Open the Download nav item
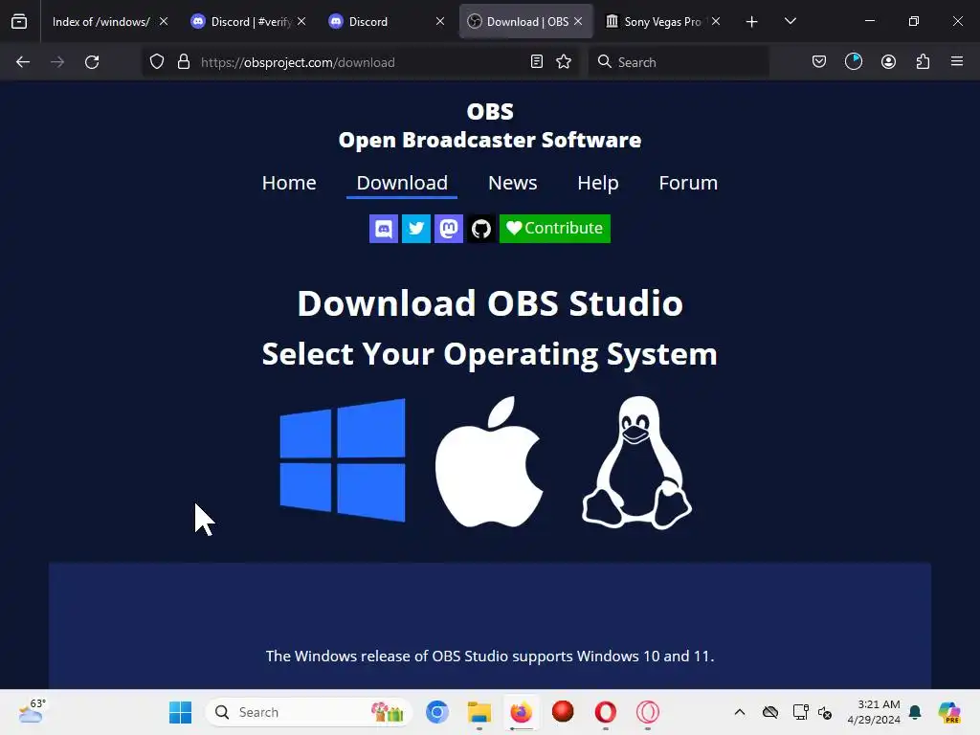This screenshot has width=980, height=735. (x=402, y=183)
